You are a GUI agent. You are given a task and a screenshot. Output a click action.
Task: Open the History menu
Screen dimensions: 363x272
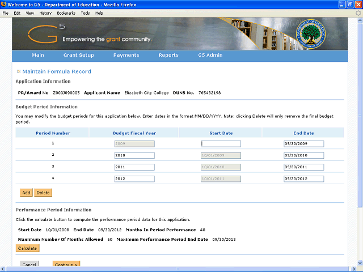(45, 13)
